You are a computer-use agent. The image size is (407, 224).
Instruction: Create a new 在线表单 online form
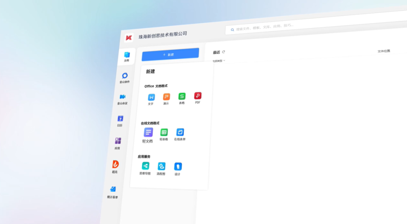coord(180,132)
